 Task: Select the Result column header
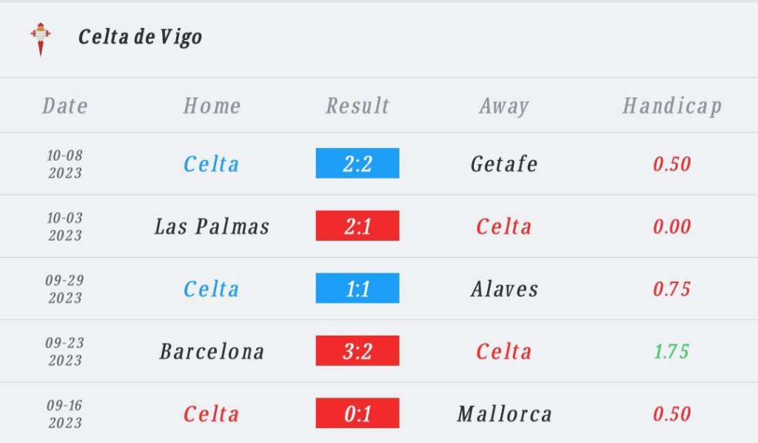(x=358, y=106)
